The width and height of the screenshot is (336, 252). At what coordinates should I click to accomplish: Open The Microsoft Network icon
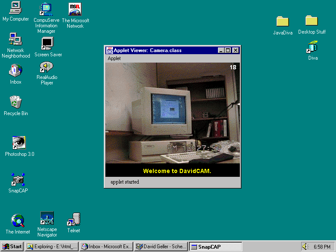pos(75,9)
